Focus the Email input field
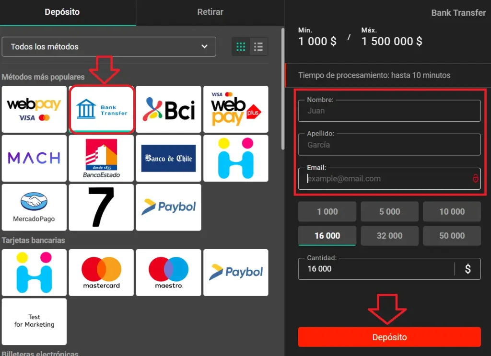The height and width of the screenshot is (356, 491). point(384,179)
